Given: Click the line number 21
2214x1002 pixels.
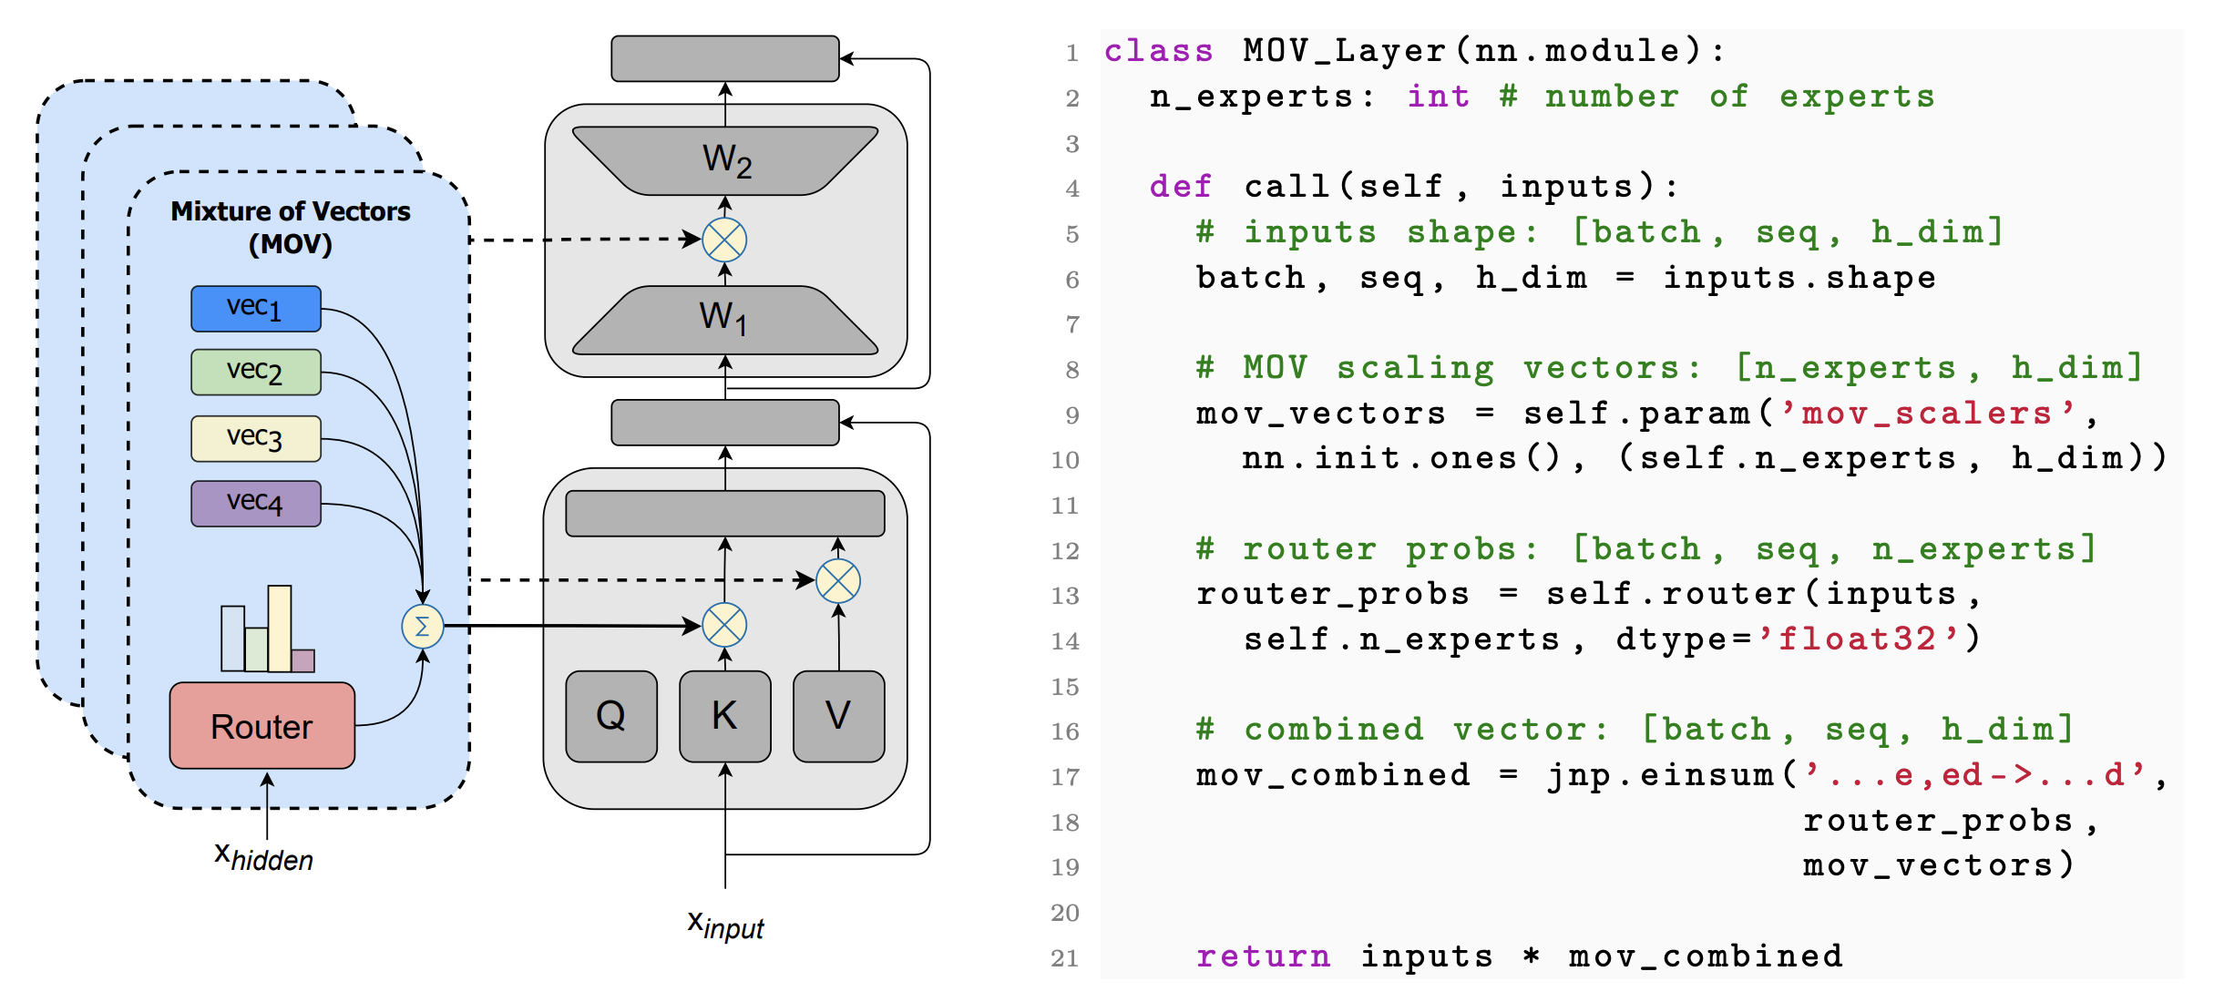Looking at the screenshot, I should pos(1065,958).
